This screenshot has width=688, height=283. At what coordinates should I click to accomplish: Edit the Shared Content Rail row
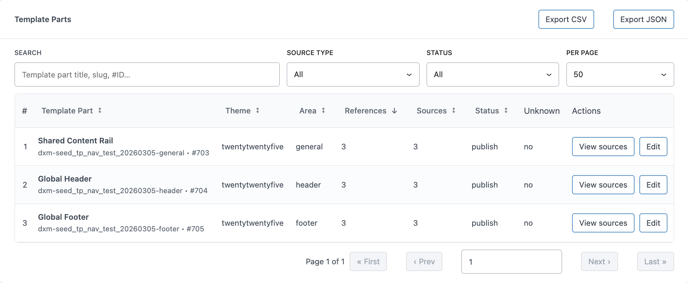653,147
